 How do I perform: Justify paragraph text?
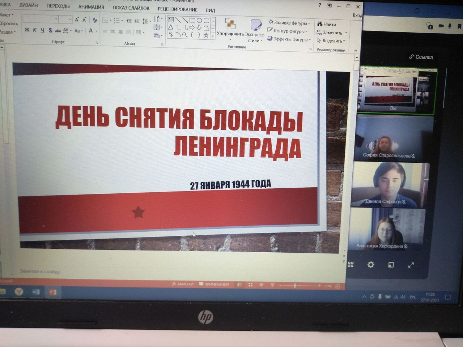tap(128, 32)
